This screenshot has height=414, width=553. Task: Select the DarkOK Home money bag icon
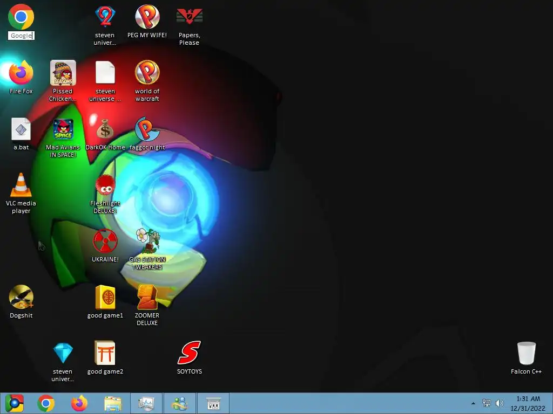coord(105,129)
